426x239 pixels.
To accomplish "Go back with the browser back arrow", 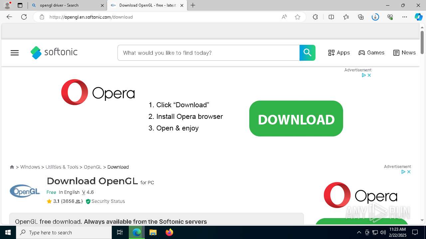I will (x=9, y=17).
